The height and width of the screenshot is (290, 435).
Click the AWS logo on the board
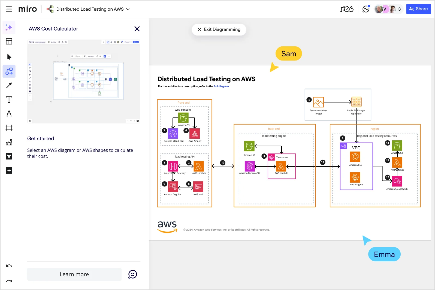point(167,227)
